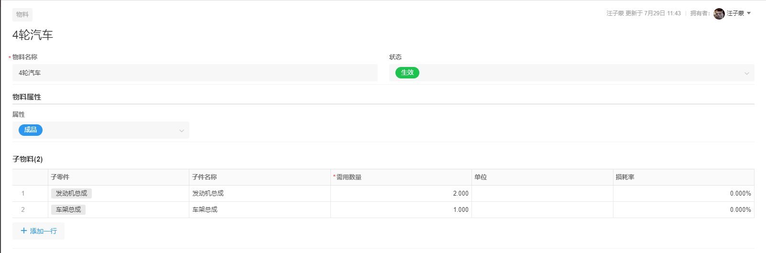Select row number 1 in 子物料 table

coord(23,193)
